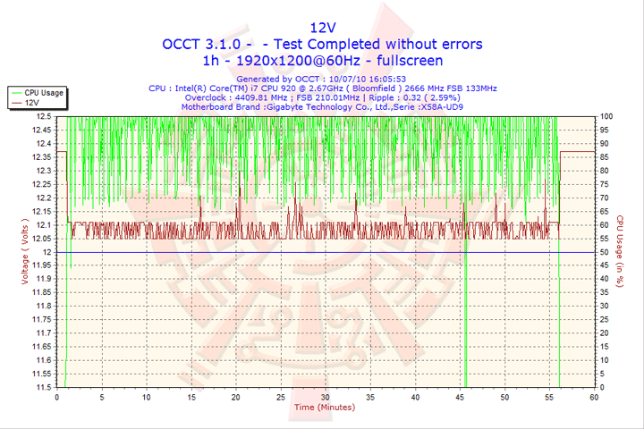Click the 12.1 voltage axis value
644x429 pixels.
pyautogui.click(x=44, y=225)
